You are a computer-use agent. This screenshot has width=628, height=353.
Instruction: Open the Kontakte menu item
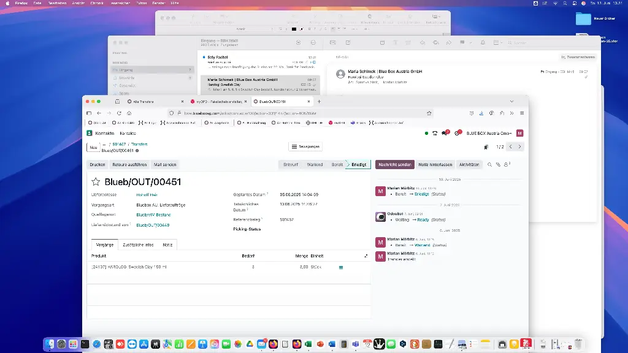point(128,133)
